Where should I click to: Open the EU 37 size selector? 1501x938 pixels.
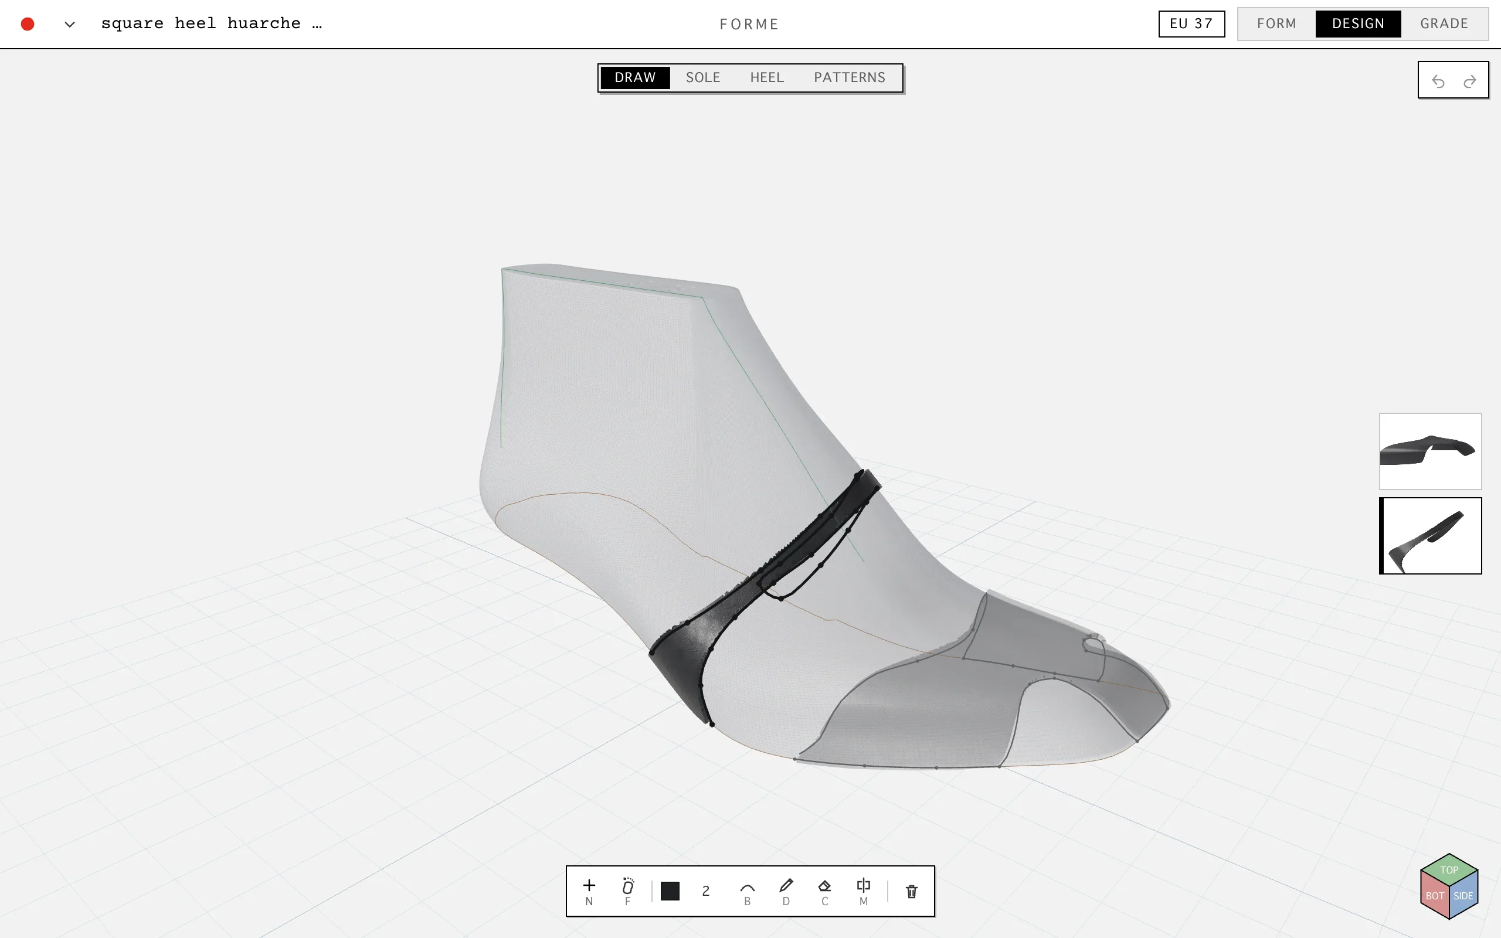(1191, 23)
